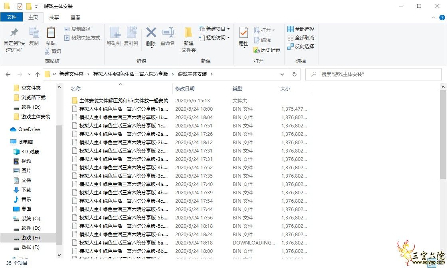Sort by 大小 (Size) column header
This screenshot has height=268, width=447.
(x=285, y=89)
